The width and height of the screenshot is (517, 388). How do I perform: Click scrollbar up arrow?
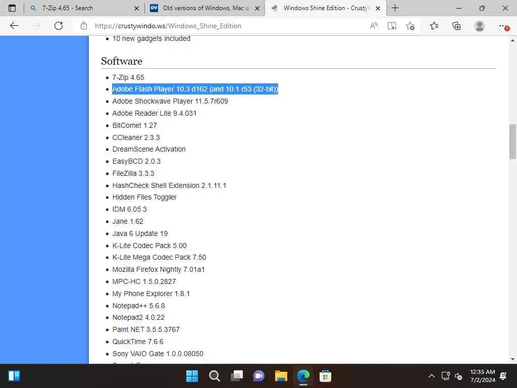pyautogui.click(x=512, y=40)
